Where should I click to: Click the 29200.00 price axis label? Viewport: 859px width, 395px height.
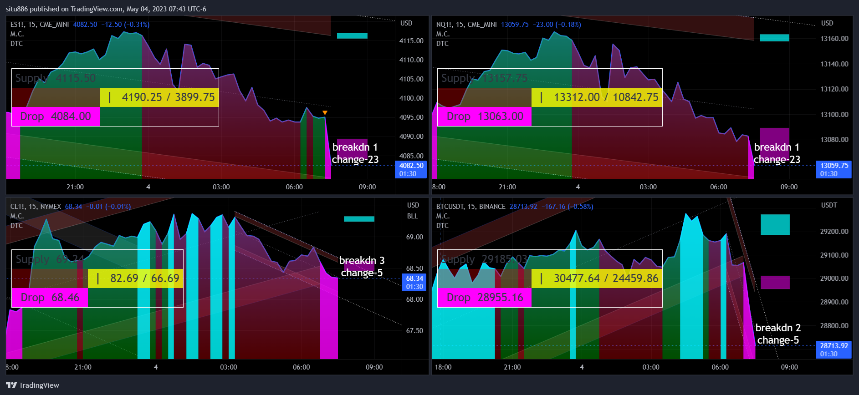tap(834, 232)
